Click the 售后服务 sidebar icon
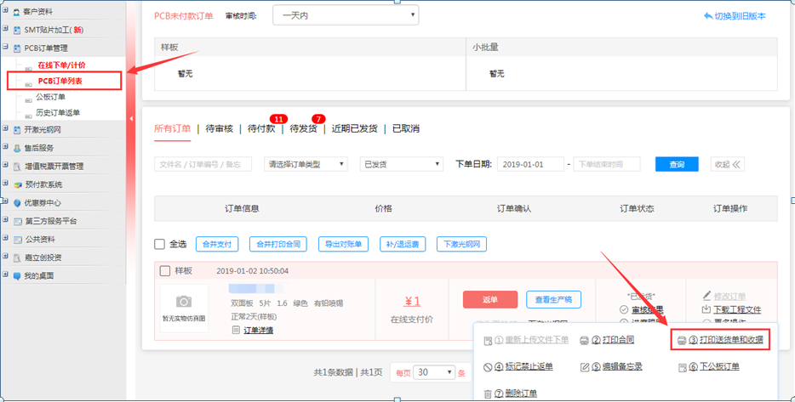 pyautogui.click(x=17, y=148)
